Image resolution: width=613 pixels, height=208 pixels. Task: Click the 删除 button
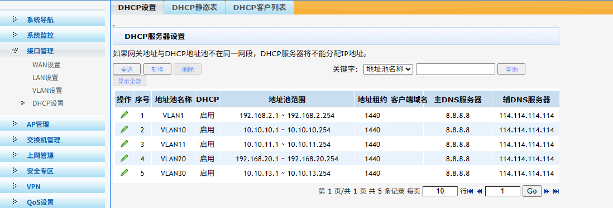pos(188,70)
